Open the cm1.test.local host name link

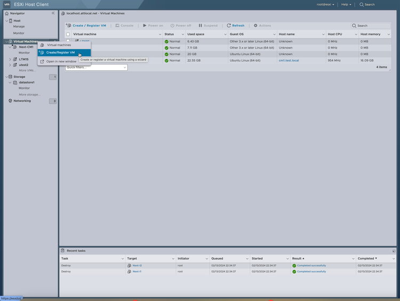[289, 61]
